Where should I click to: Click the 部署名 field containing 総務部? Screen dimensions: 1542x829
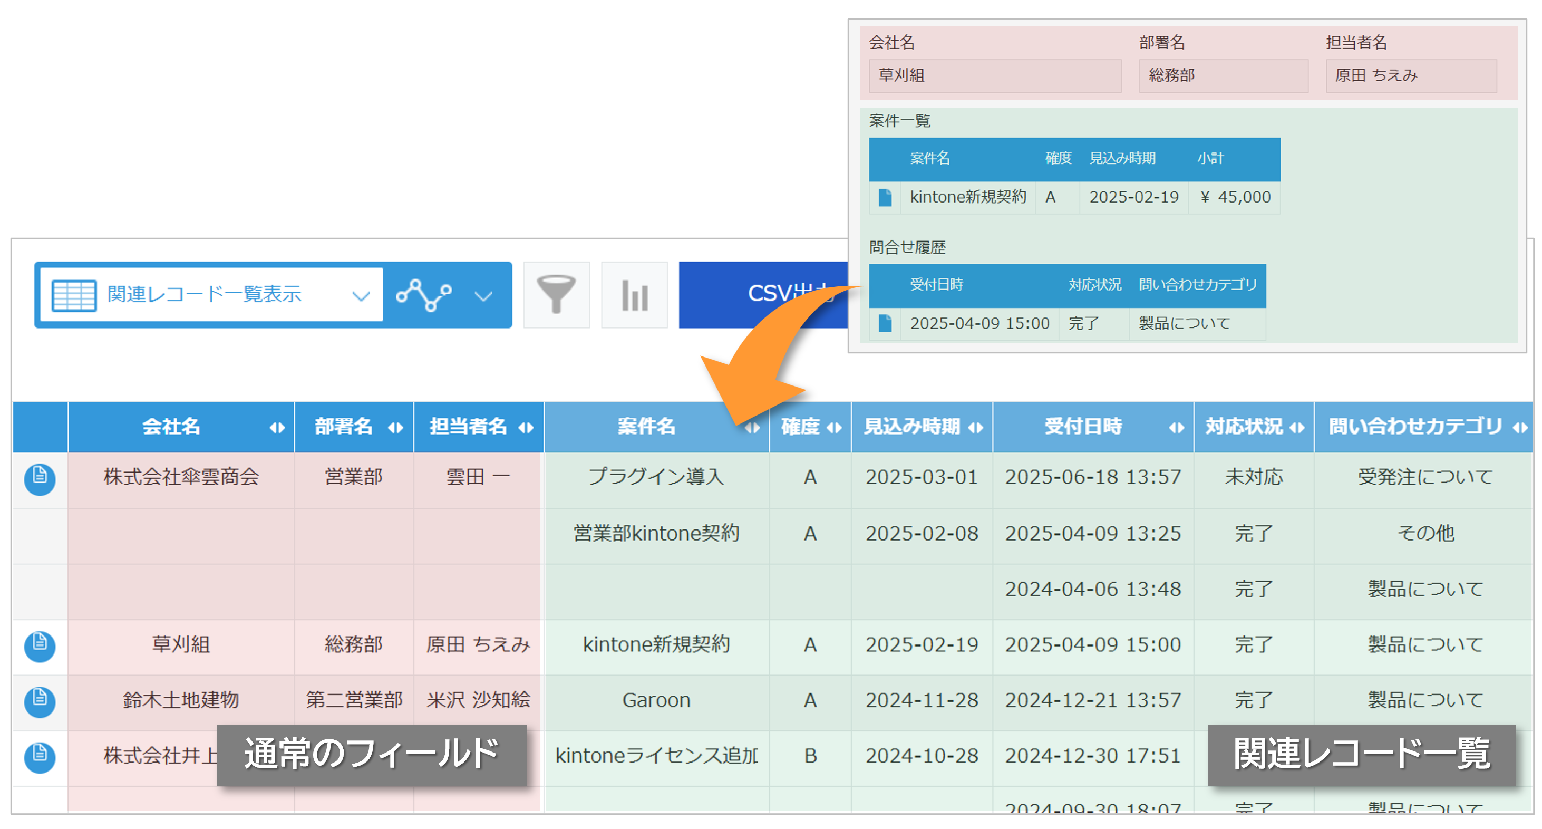1223,75
